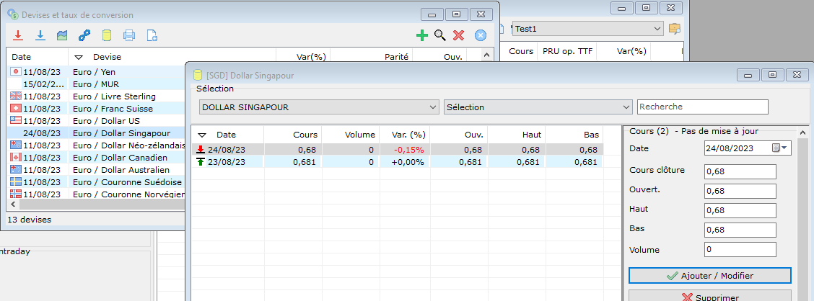Viewport: 814px width, 301px height.
Task: Click the Var(%) header in Devises window
Action: pos(310,57)
